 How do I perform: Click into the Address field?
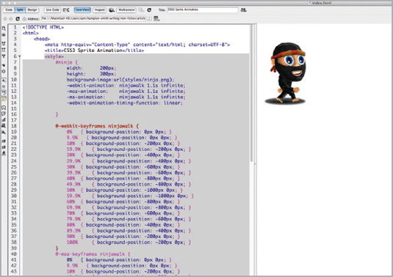pyautogui.click(x=93, y=18)
